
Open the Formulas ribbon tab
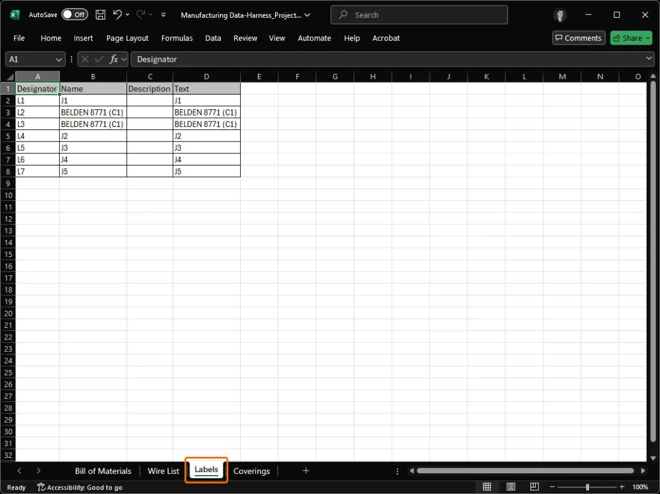click(x=177, y=38)
